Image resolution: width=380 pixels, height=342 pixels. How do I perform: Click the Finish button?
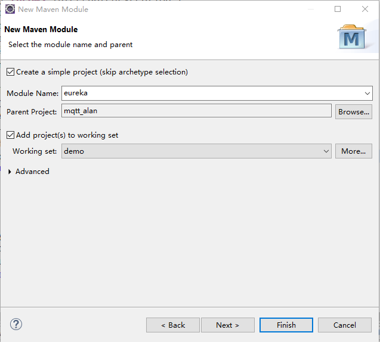[286, 325]
